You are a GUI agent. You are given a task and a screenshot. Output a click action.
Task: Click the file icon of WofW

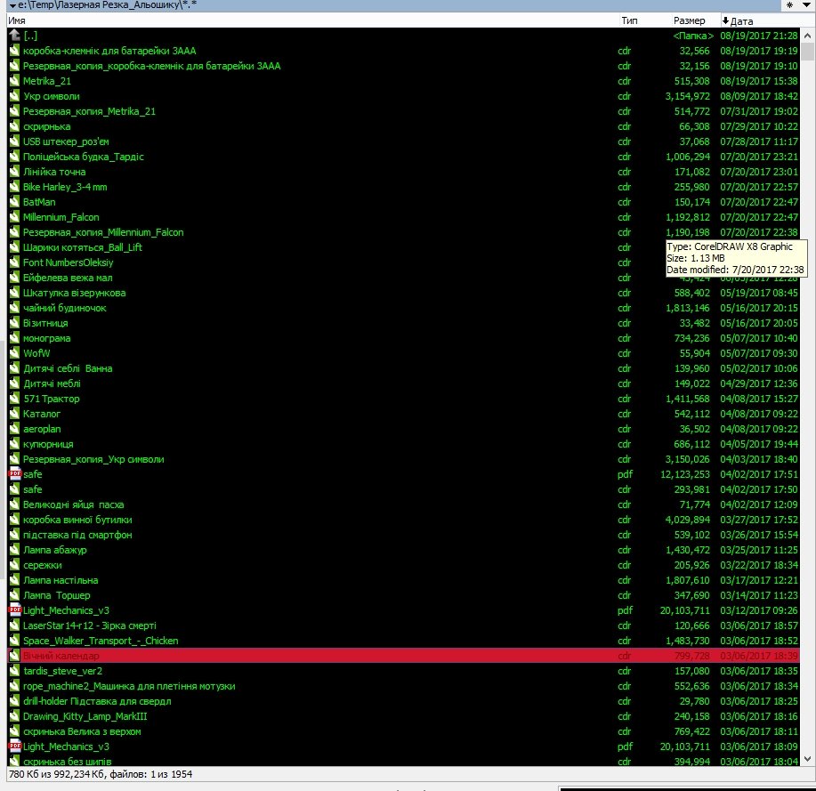(14, 353)
